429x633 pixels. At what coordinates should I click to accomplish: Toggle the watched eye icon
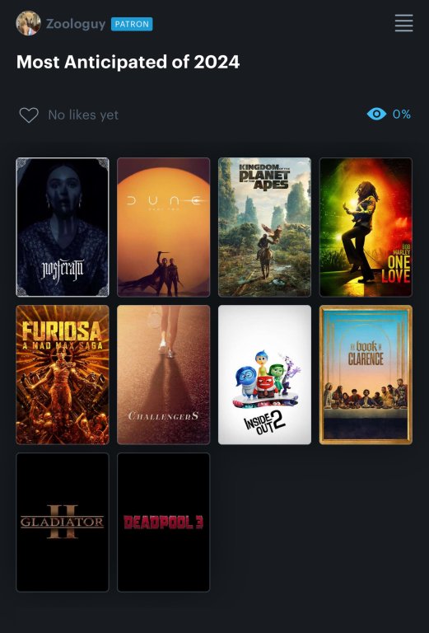376,115
